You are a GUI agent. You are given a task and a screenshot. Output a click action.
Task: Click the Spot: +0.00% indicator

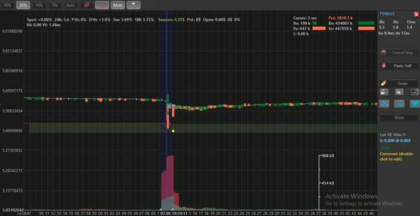[x=40, y=20]
